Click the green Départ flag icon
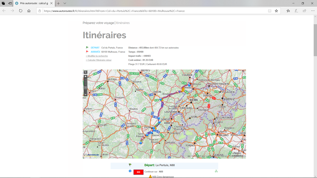Image resolution: width=317 pixels, height=178 pixels. pos(87,47)
